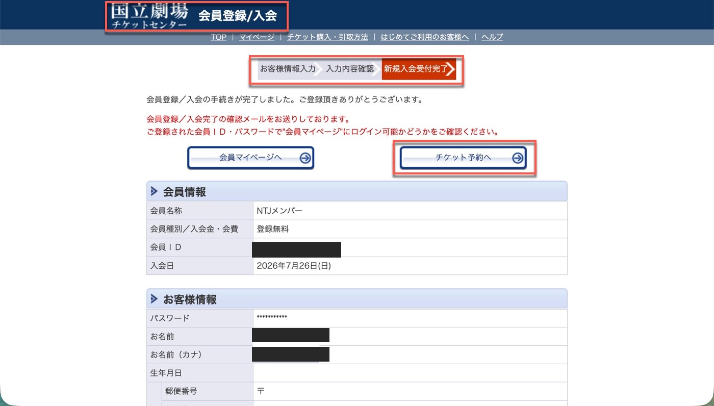Viewport: 714px width, 406px height.
Task: Click the 2026年7月26日(日) date value
Action: tap(295, 266)
